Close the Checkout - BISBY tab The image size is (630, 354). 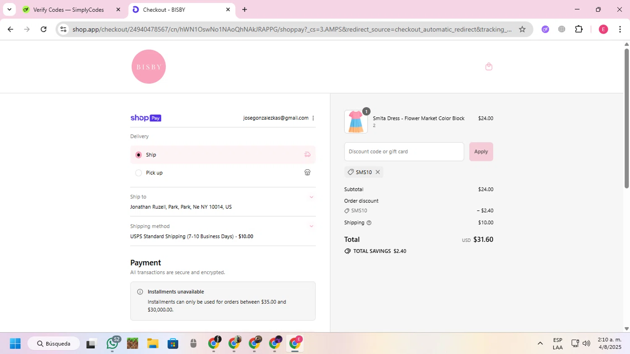click(228, 9)
